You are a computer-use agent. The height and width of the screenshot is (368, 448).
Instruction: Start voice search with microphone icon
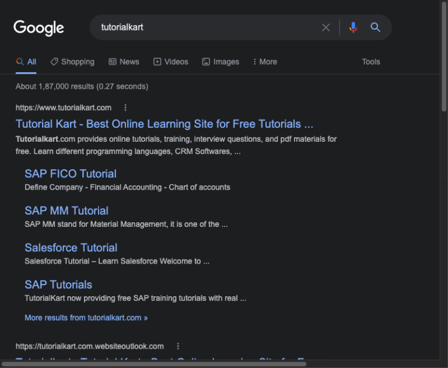pyautogui.click(x=353, y=27)
